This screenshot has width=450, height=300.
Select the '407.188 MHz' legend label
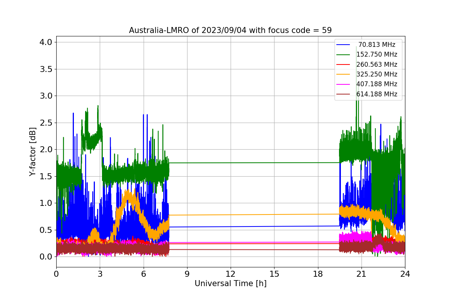377,84
